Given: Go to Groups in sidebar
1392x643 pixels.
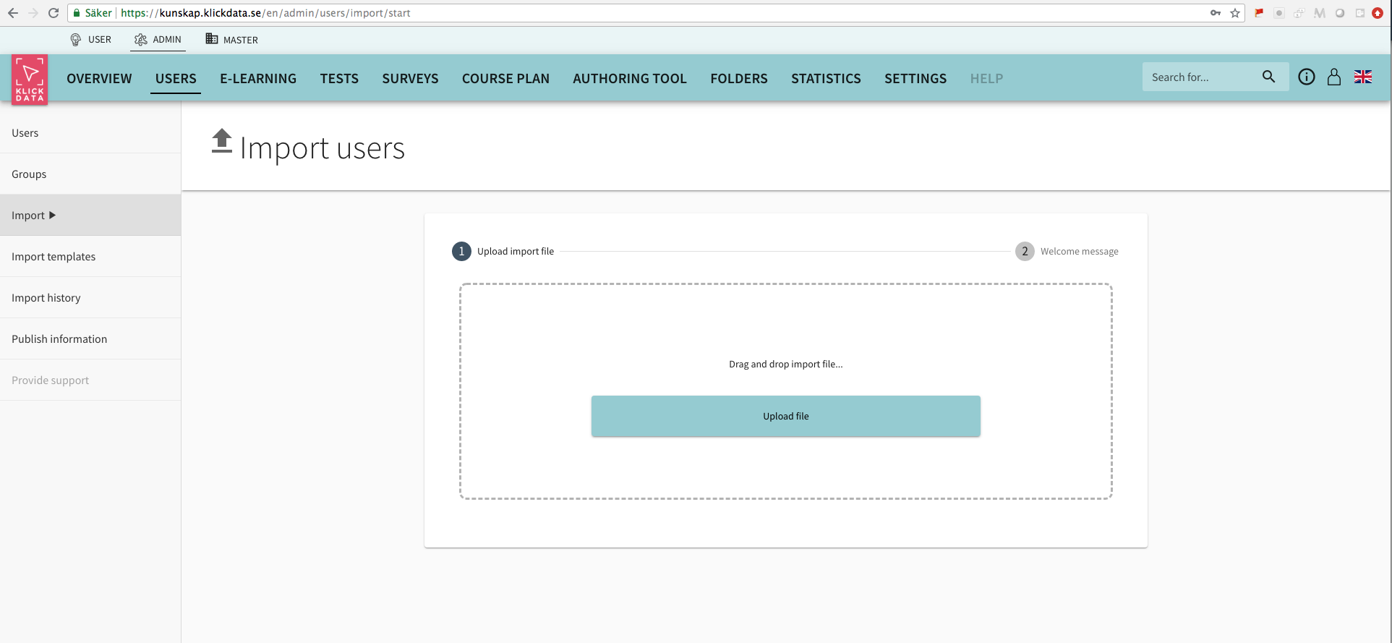Looking at the screenshot, I should [29, 174].
